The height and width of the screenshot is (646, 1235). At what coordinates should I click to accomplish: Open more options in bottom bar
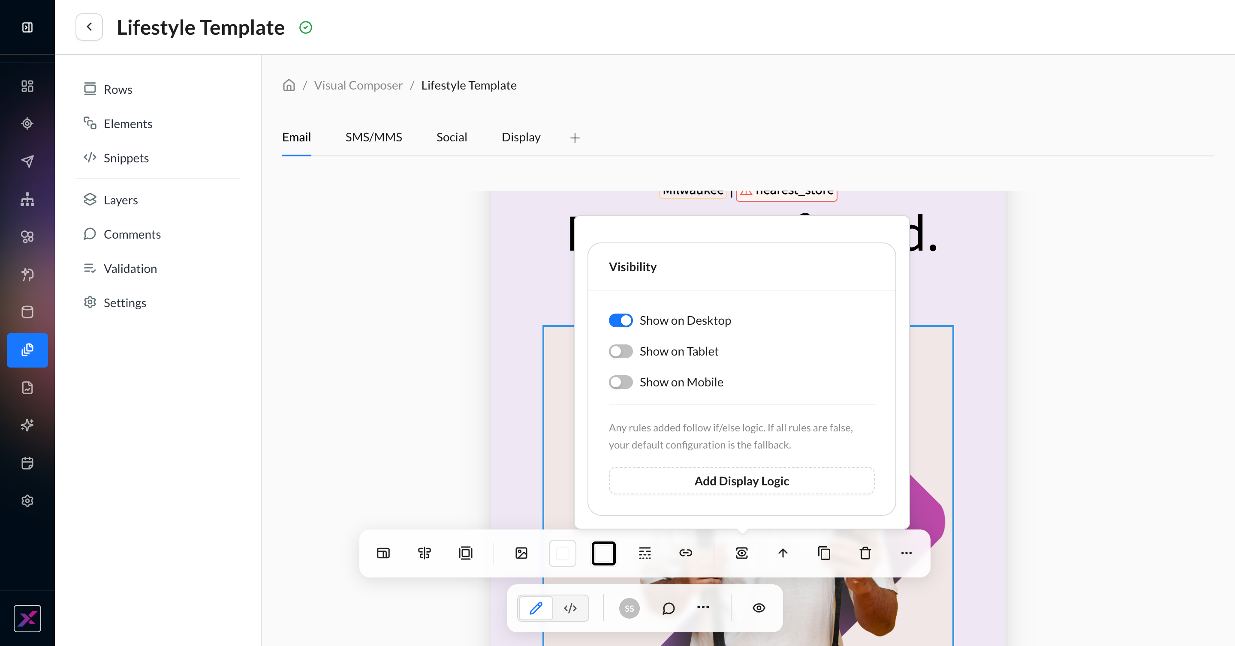[703, 607]
